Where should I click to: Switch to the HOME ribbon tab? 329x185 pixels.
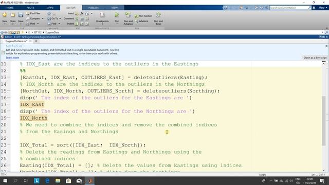[x=10, y=8]
